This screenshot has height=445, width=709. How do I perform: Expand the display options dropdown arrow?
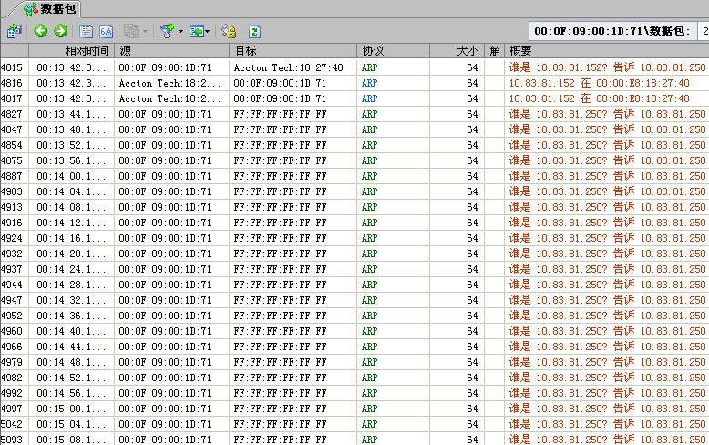209,31
